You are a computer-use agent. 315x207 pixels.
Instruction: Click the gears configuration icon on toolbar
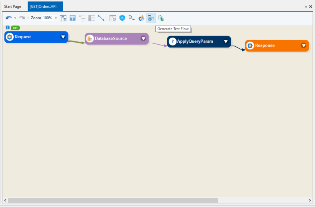pyautogui.click(x=141, y=18)
